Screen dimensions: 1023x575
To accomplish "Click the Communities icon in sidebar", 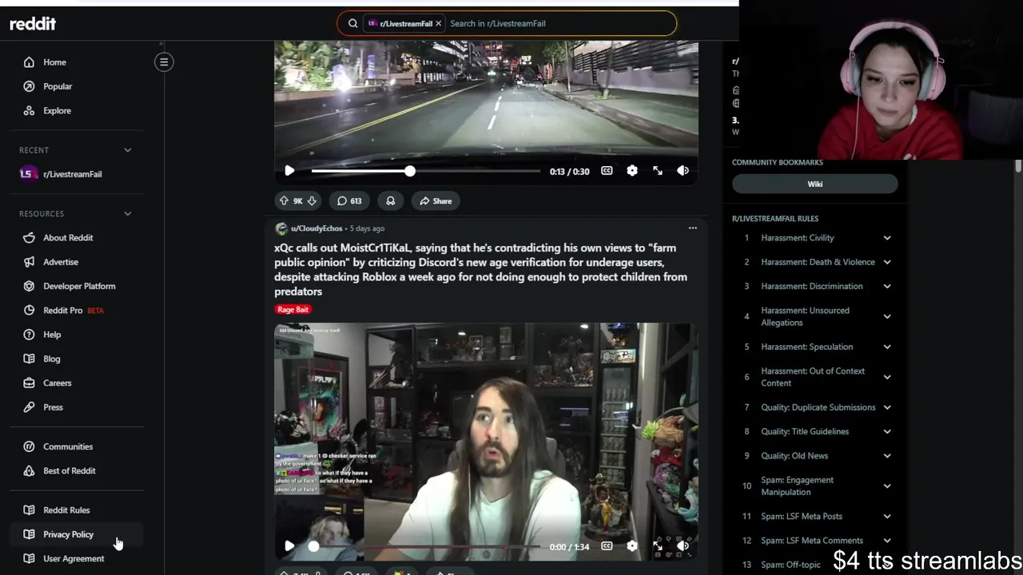I will [x=29, y=446].
